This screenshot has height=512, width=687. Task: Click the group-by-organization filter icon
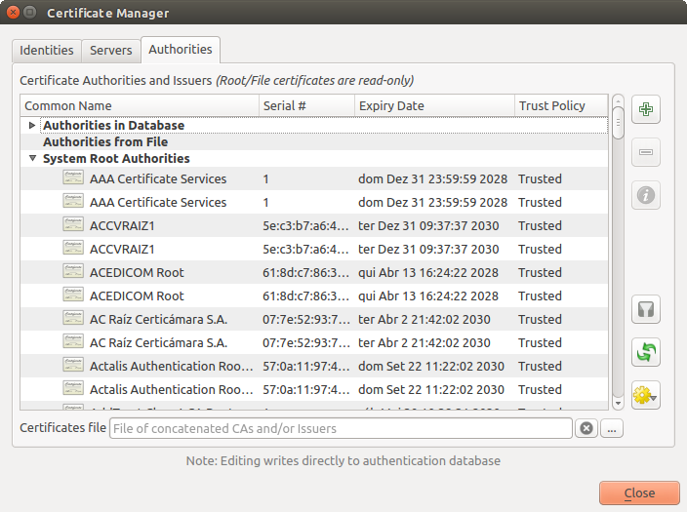pos(645,310)
